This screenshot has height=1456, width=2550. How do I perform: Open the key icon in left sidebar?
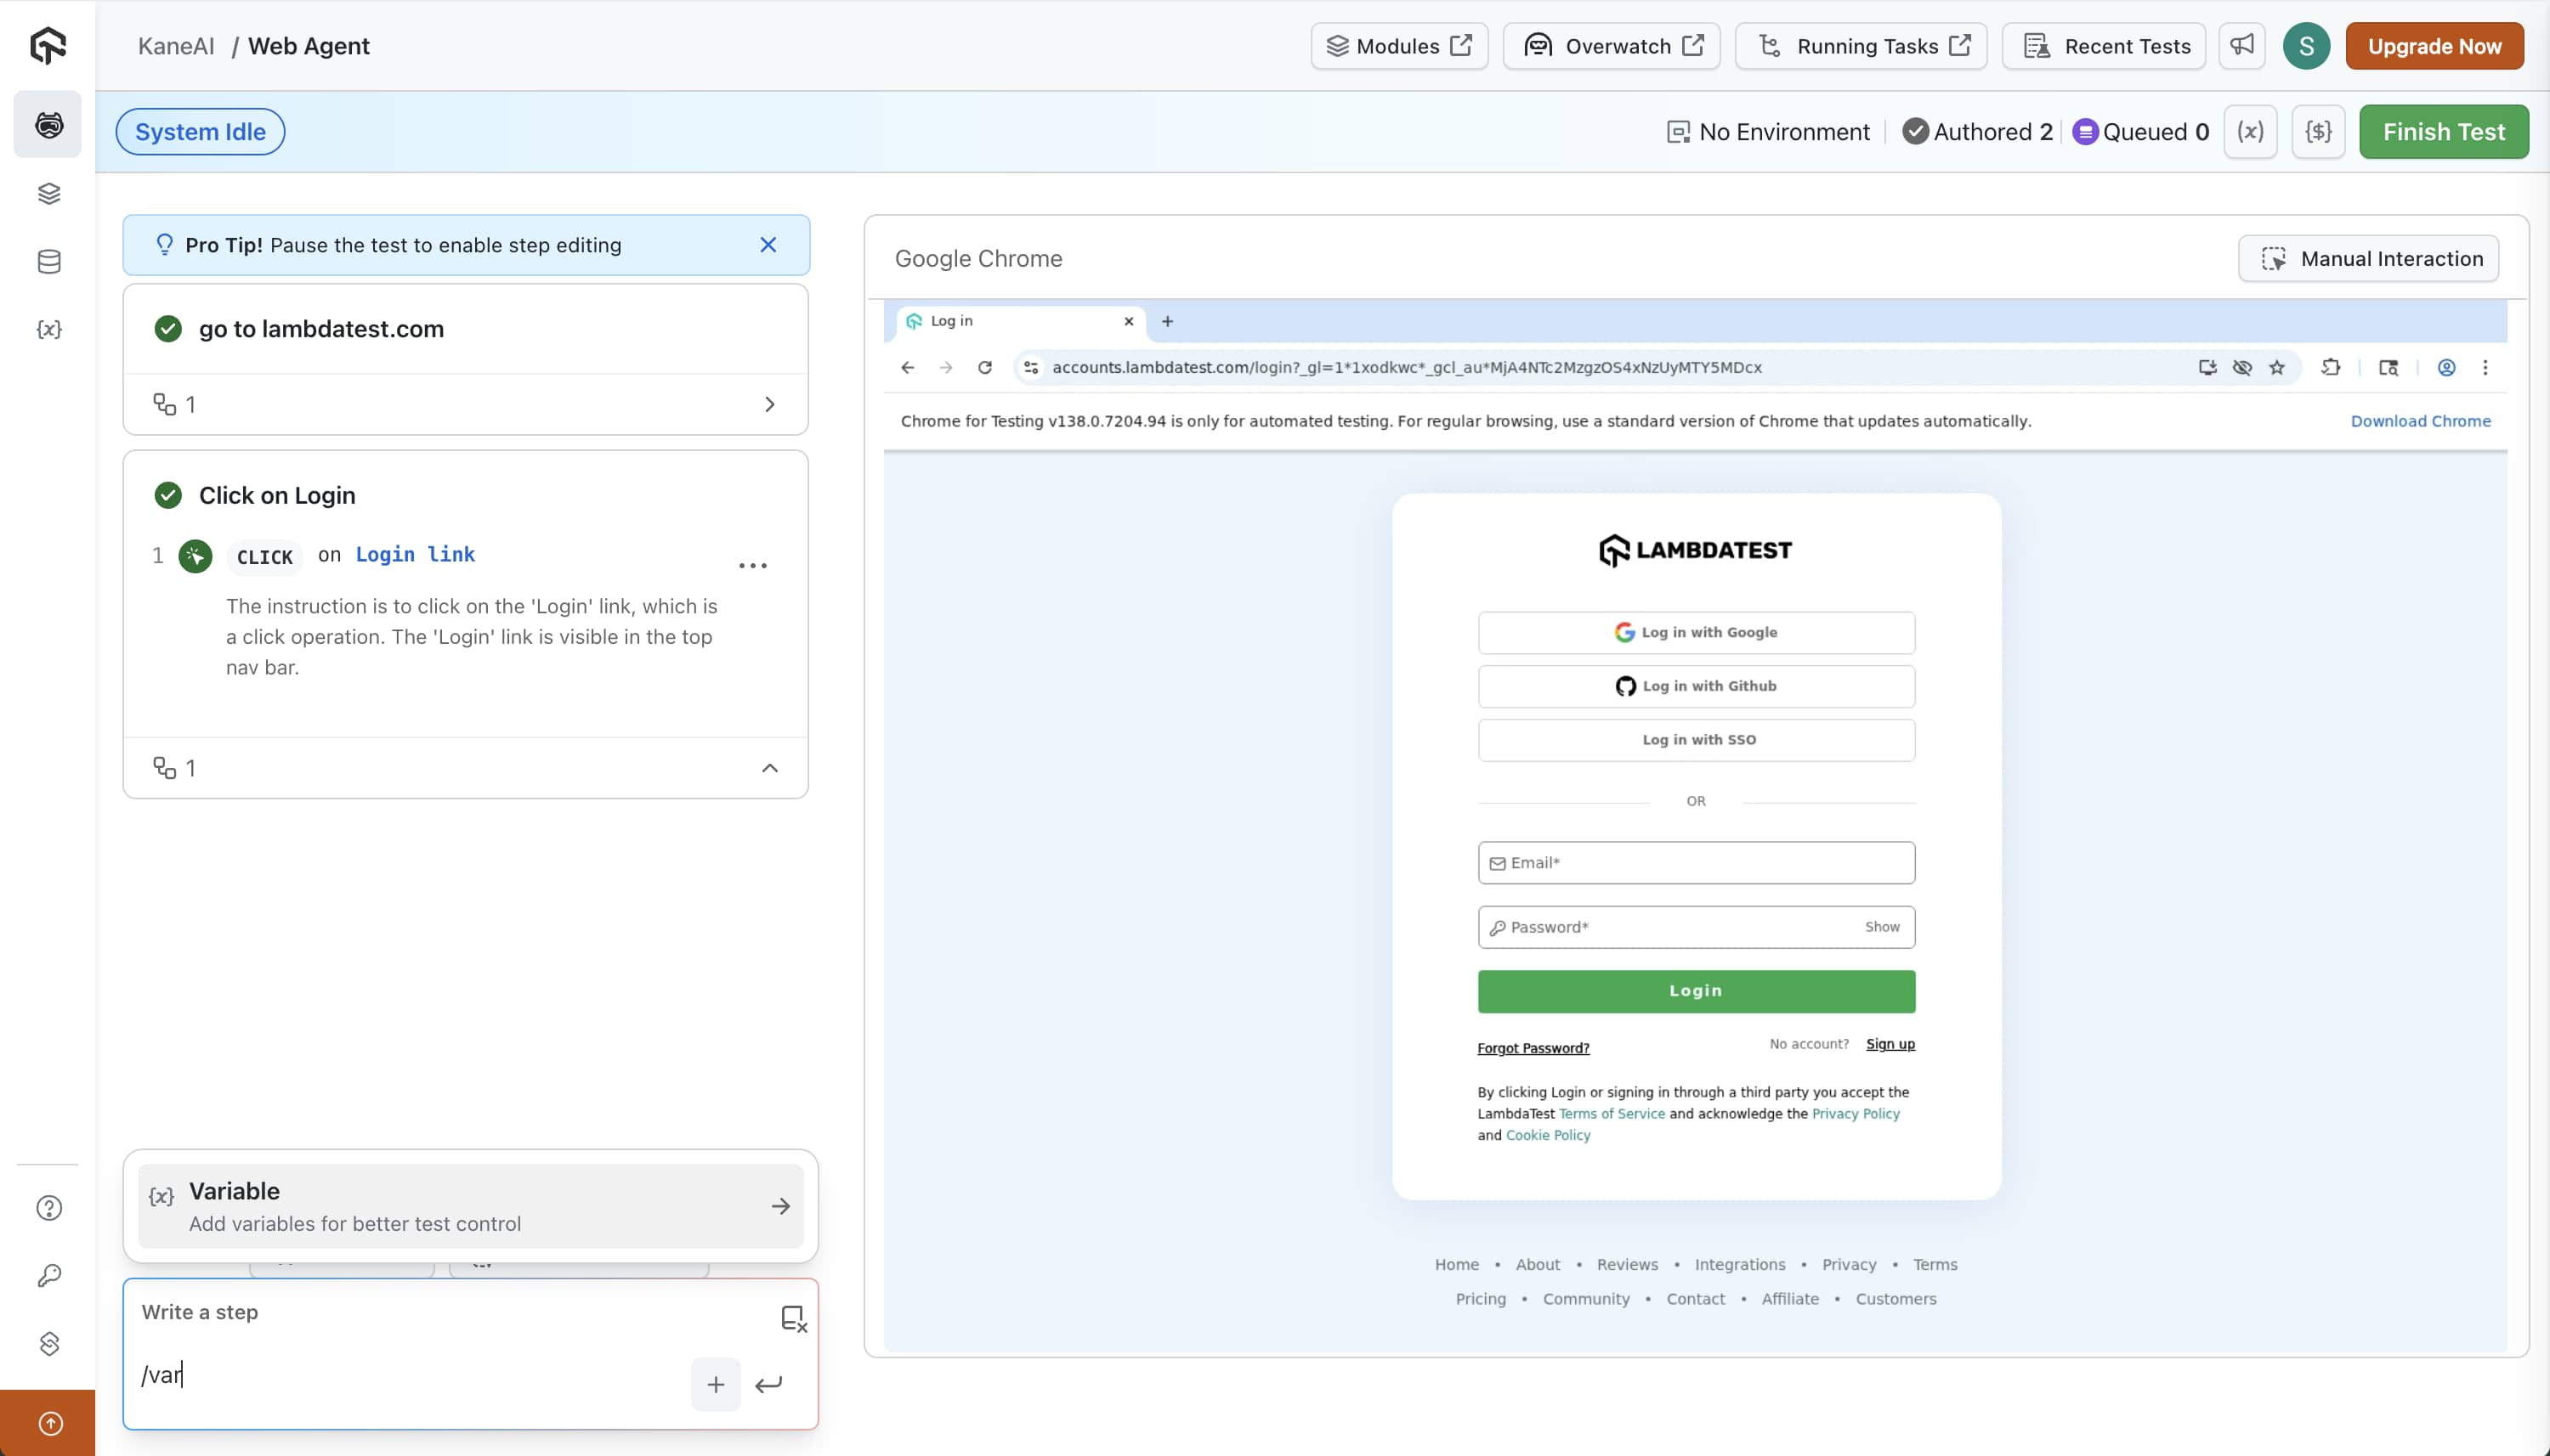coord(48,1276)
